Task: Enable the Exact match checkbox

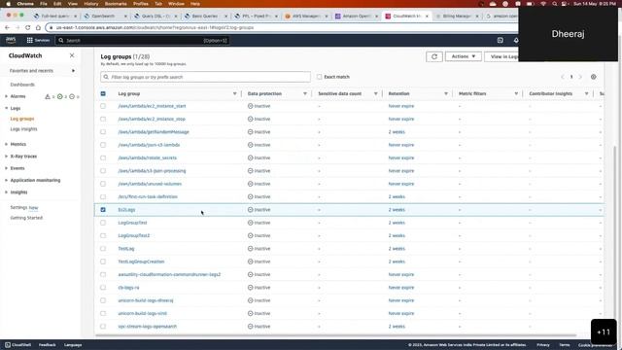Action: (320, 77)
